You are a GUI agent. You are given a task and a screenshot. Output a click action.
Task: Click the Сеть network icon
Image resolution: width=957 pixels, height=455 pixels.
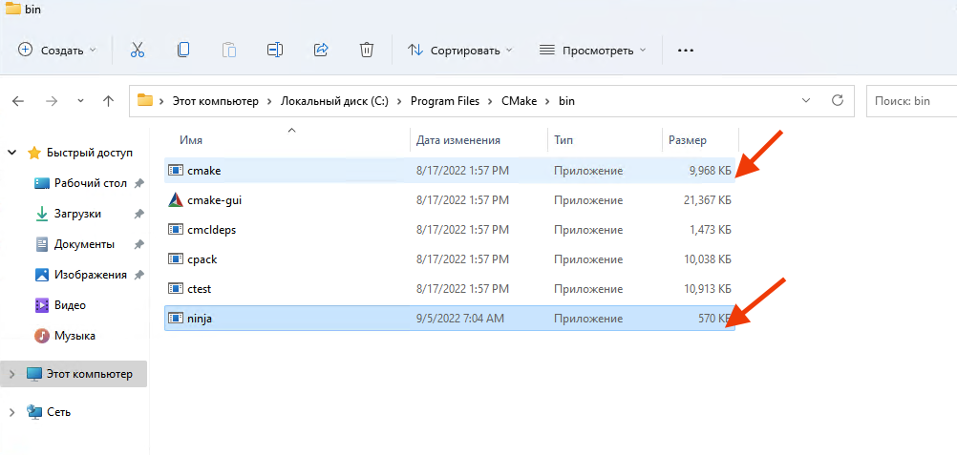point(34,412)
